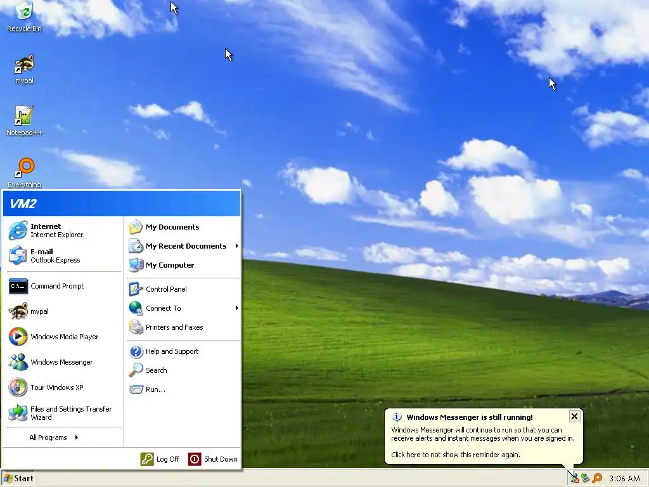Click the Everything search tray icon
The image size is (649, 487).
tap(597, 478)
